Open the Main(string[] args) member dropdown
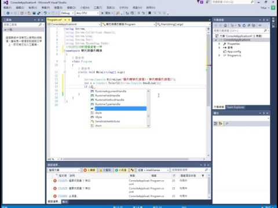 (x=183, y=24)
